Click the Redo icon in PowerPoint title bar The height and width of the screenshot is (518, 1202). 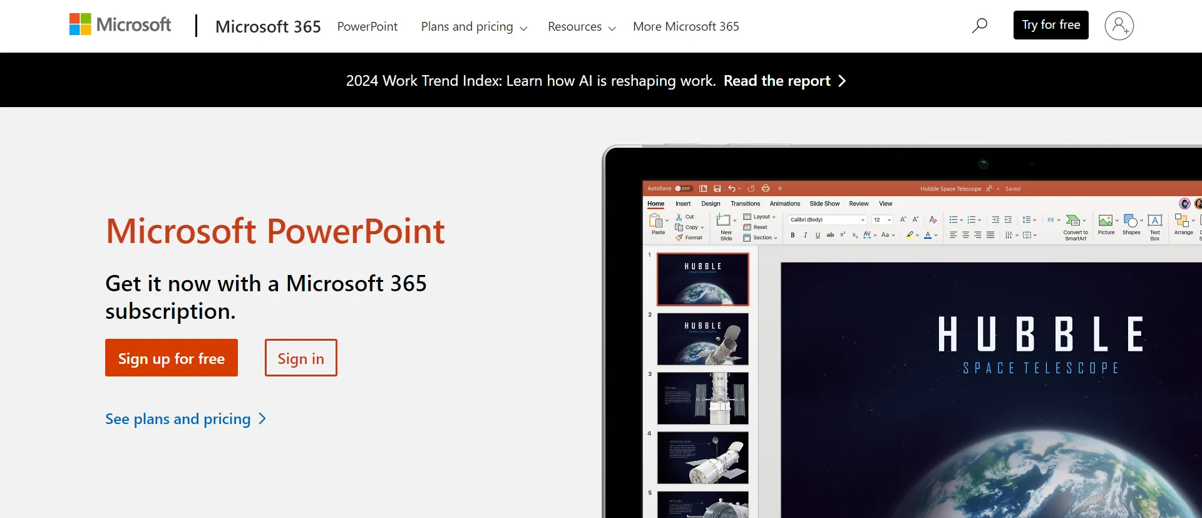pos(751,189)
